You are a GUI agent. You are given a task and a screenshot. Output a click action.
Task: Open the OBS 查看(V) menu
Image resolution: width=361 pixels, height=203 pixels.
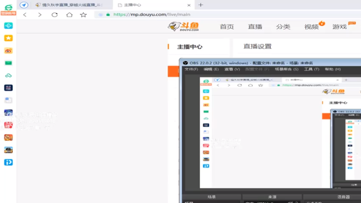232,69
